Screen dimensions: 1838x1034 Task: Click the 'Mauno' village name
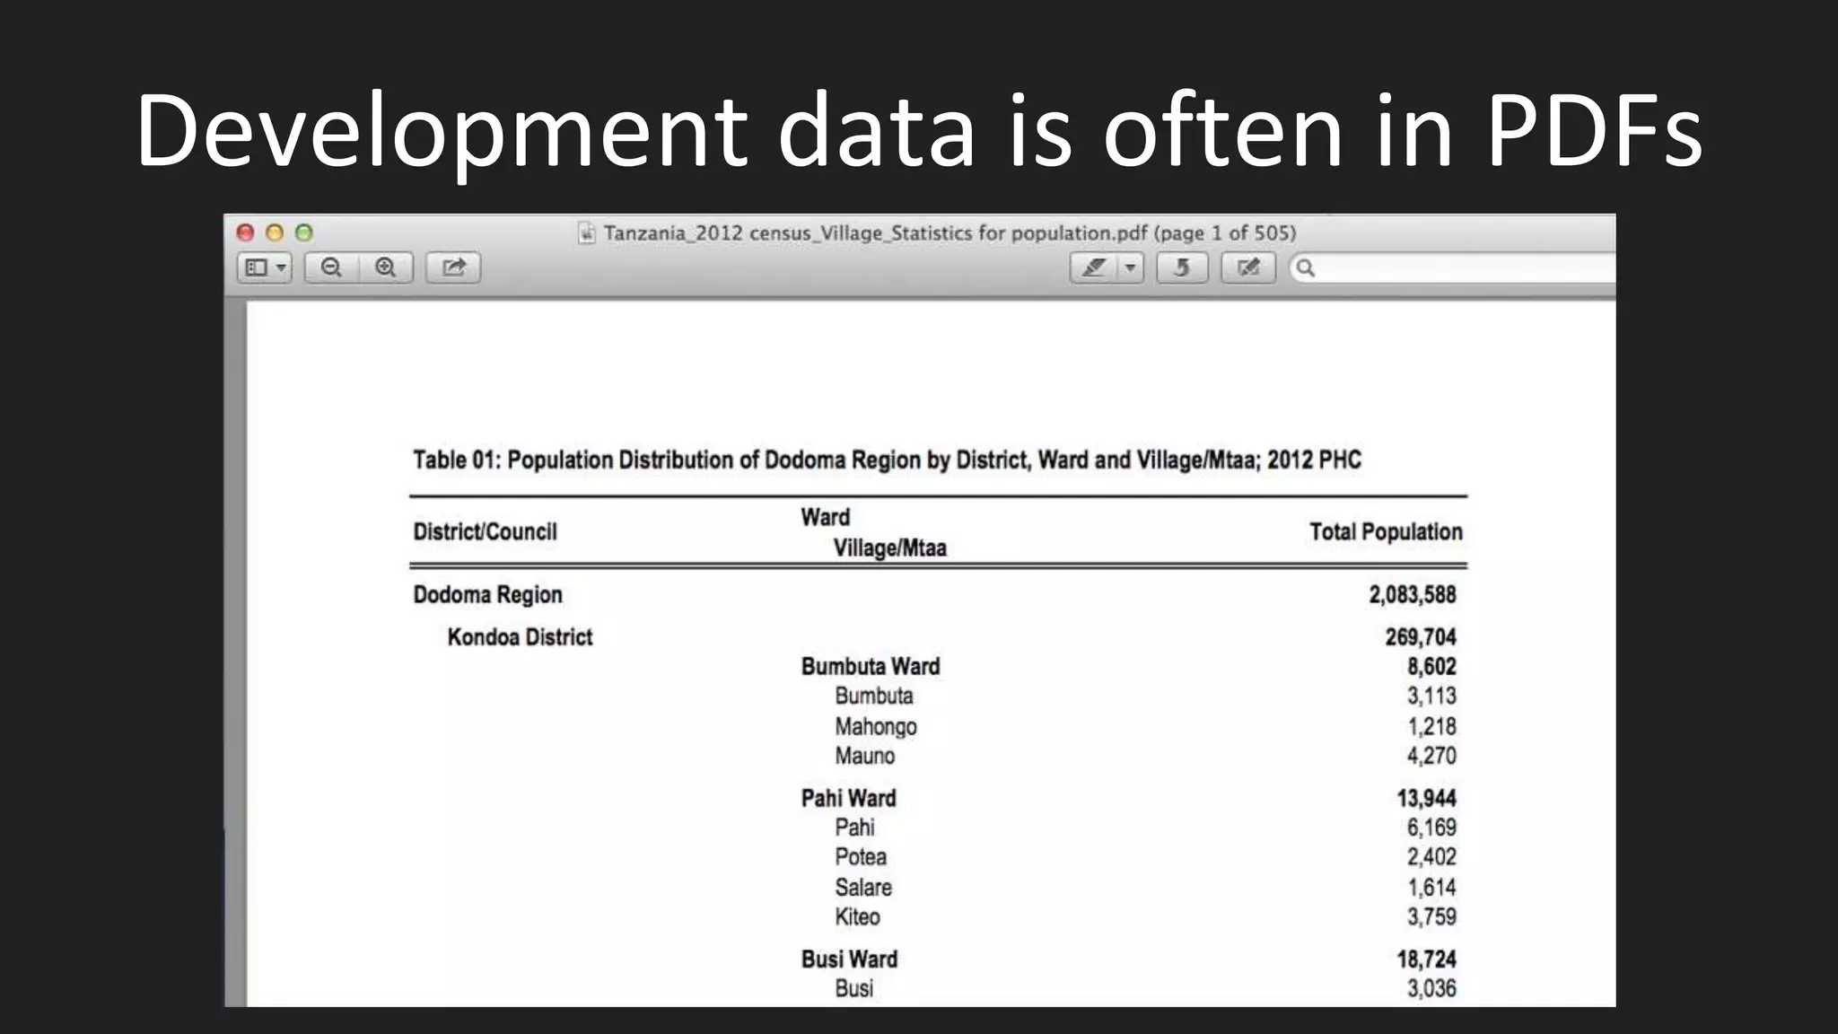(x=865, y=757)
